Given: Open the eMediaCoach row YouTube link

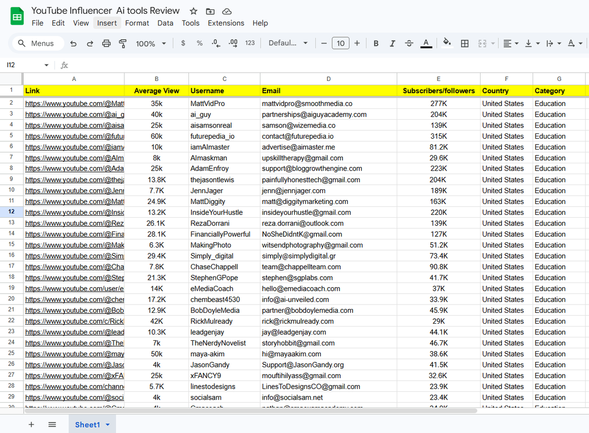Looking at the screenshot, I should [75, 289].
